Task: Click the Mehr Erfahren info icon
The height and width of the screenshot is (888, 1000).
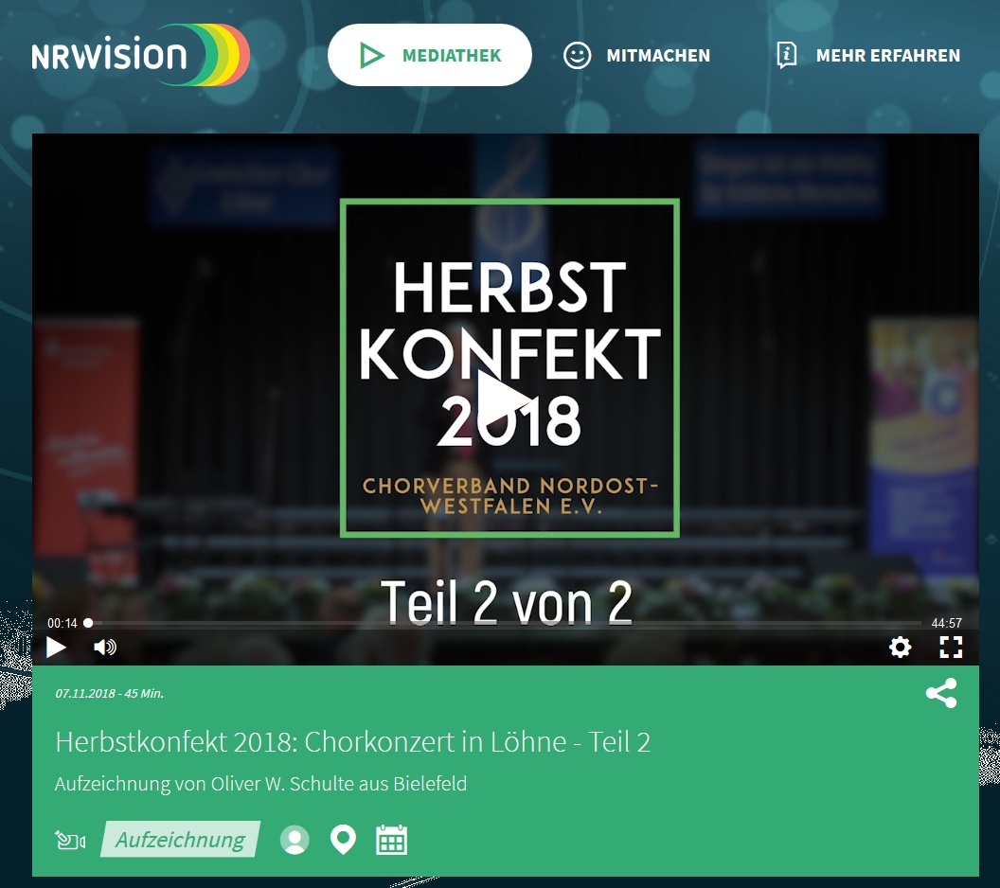Action: coord(786,56)
